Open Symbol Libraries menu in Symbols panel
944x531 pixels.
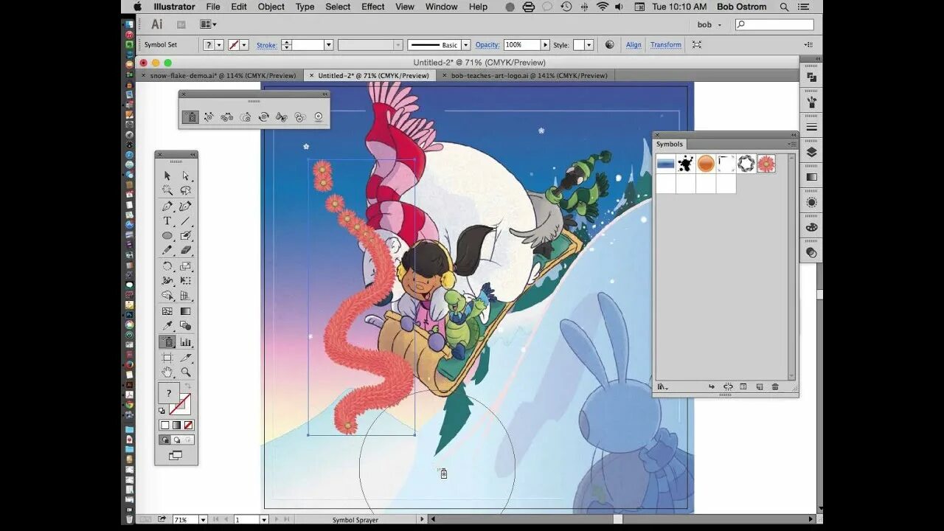pyautogui.click(x=662, y=386)
